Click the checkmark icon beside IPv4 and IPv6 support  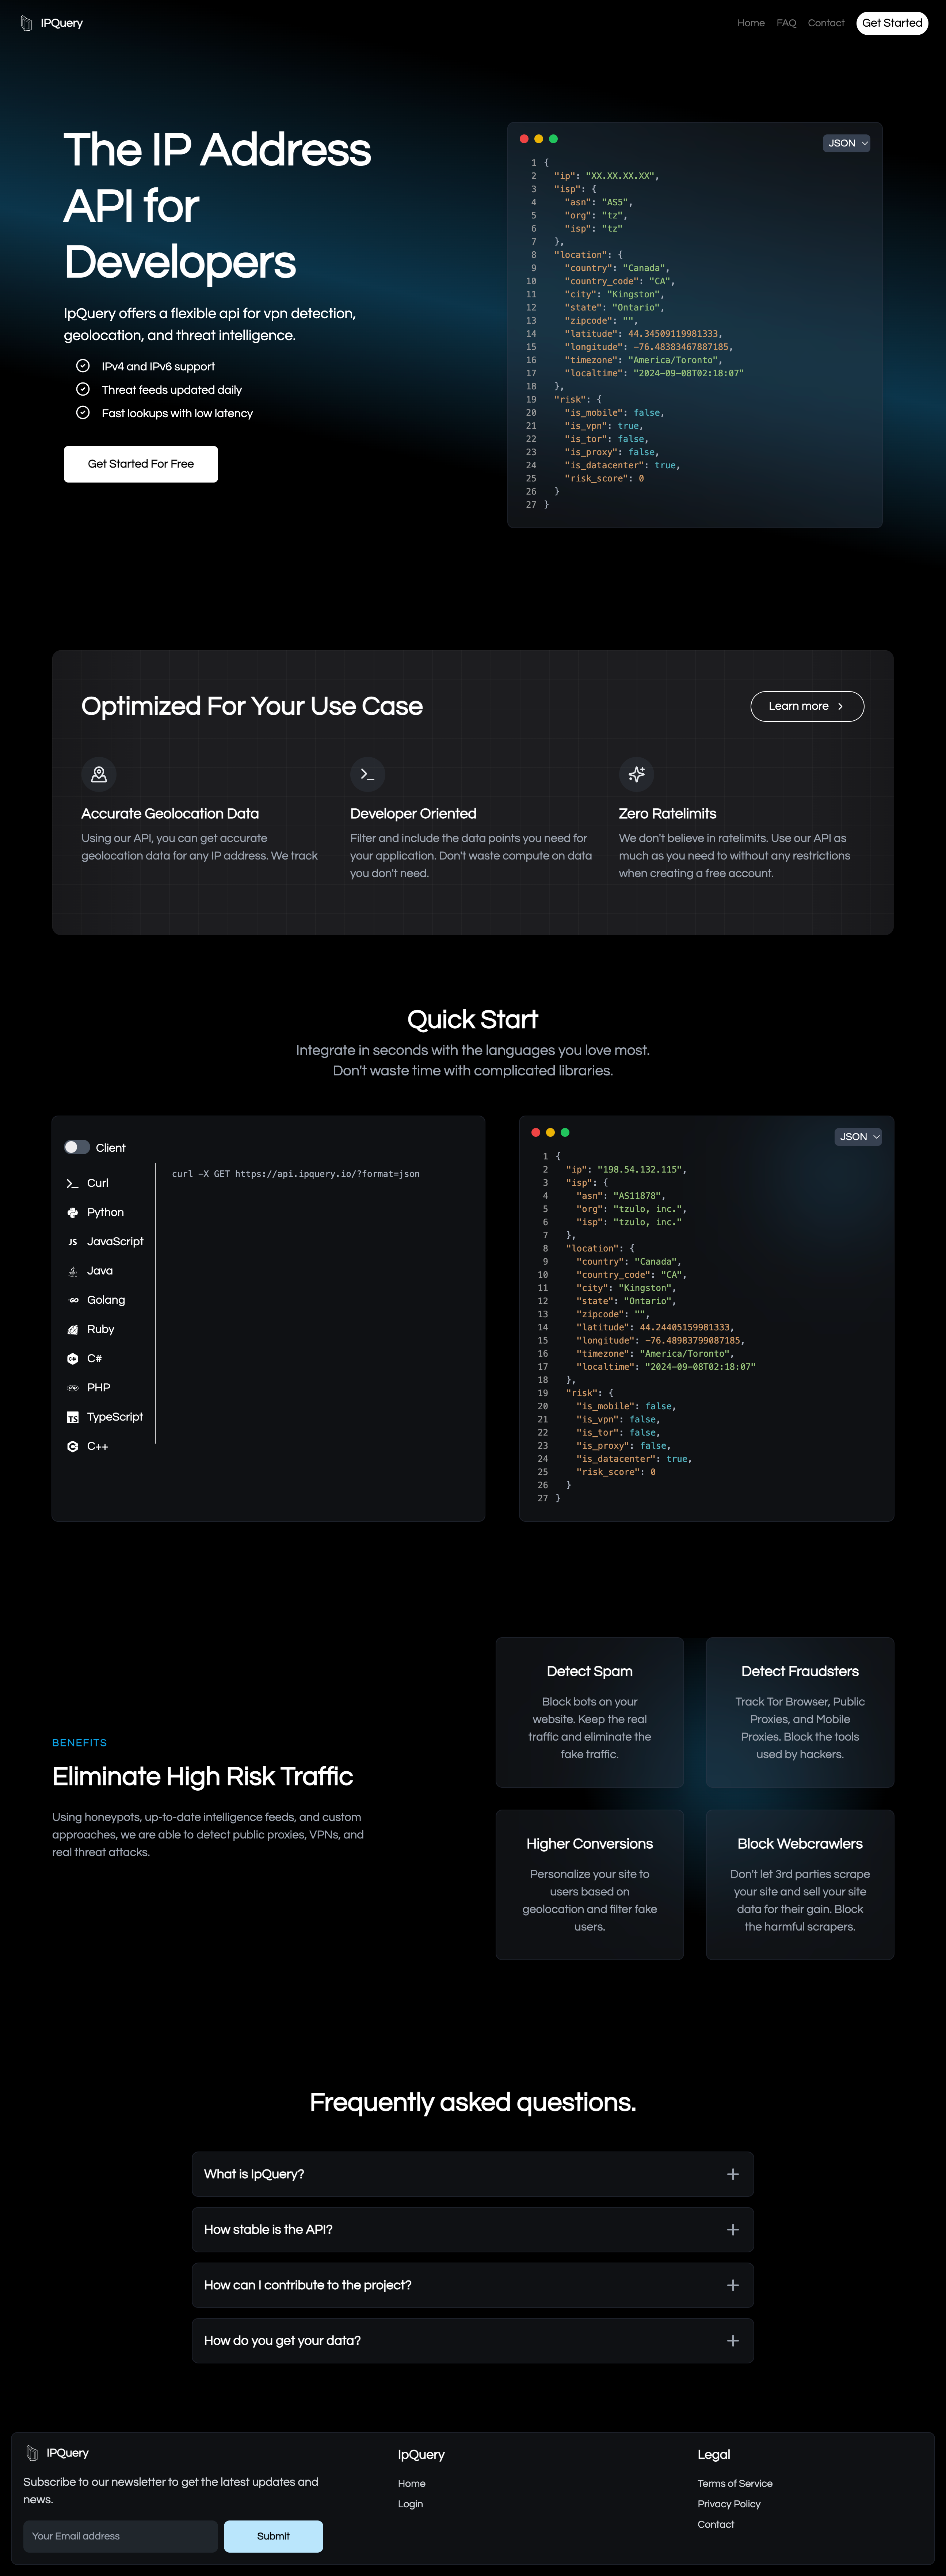tap(83, 366)
